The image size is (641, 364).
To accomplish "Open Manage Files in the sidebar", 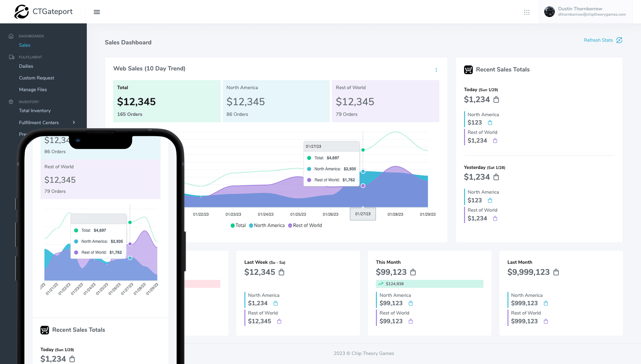I will [x=33, y=89].
